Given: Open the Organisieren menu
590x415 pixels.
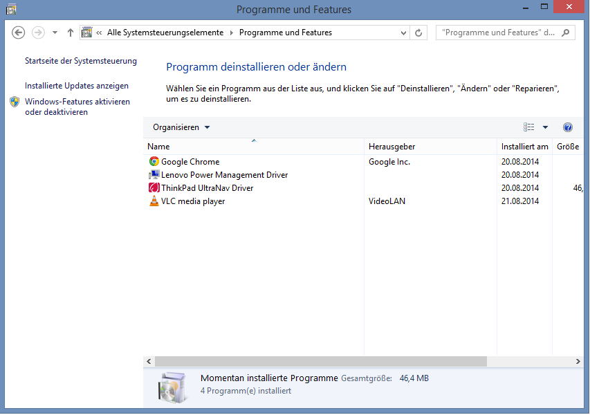Looking at the screenshot, I should coord(181,127).
